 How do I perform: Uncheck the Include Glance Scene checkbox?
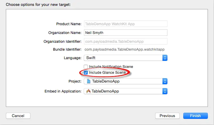[86, 72]
